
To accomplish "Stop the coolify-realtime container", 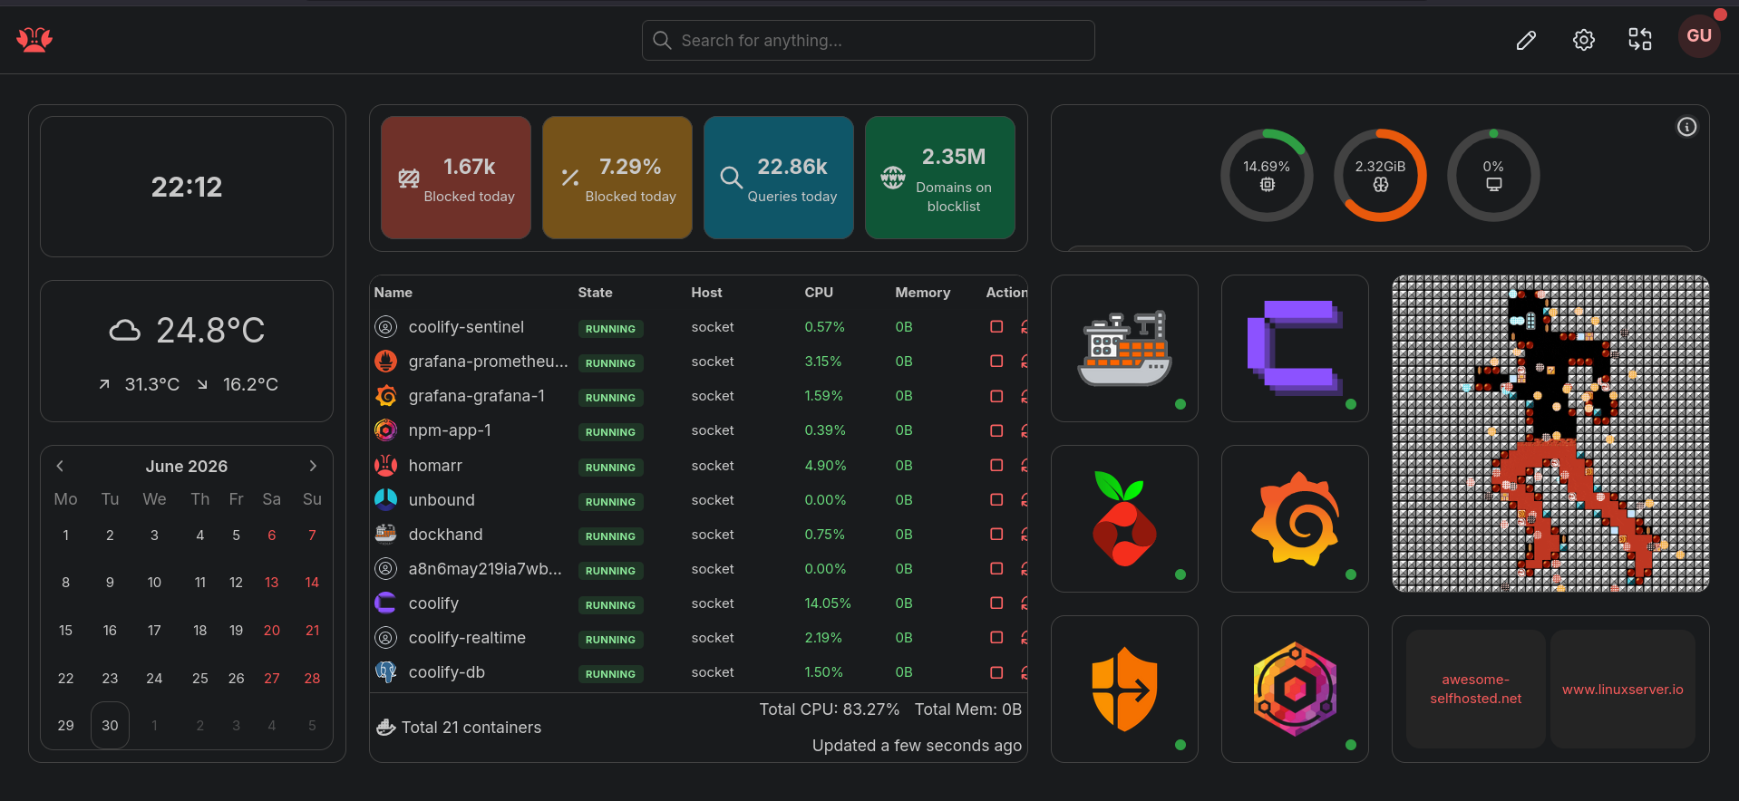I will pyautogui.click(x=996, y=637).
